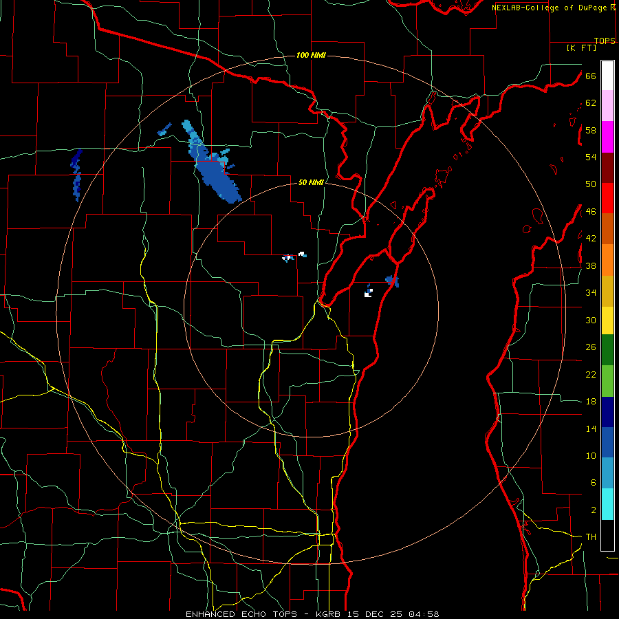Click the 50 NMI range ring label
This screenshot has height=619, width=619.
click(x=311, y=182)
